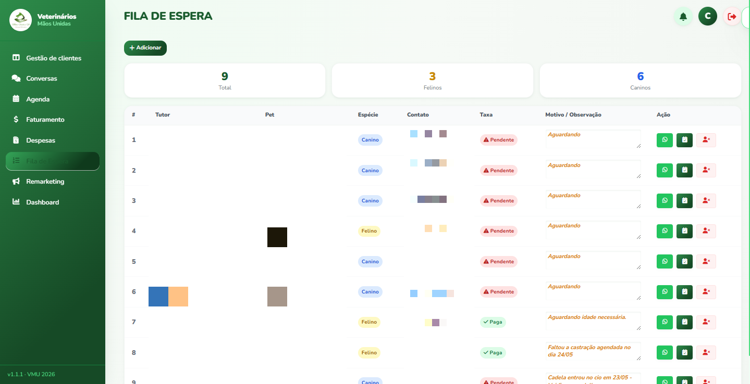Image resolution: width=750 pixels, height=384 pixels.
Task: Click WhatsApp button in row 7
Action: pos(665,322)
